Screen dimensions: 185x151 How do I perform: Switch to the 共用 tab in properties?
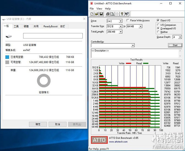coord(36,26)
